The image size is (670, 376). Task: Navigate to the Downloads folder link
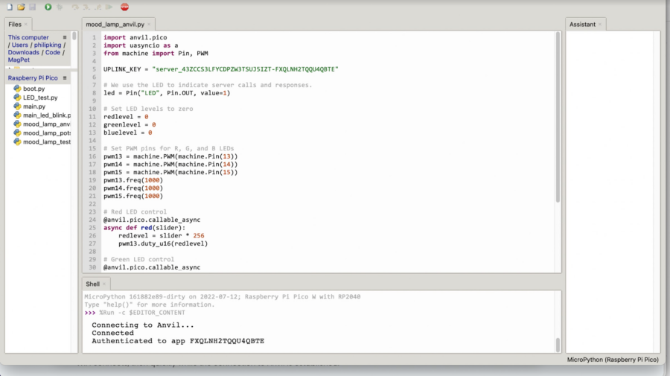24,53
